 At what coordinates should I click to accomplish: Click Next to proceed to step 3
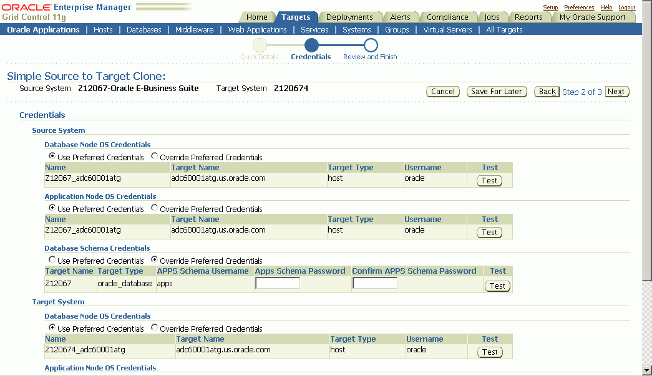coord(617,92)
